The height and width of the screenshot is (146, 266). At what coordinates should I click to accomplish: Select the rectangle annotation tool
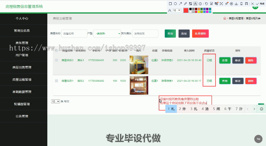170,4
